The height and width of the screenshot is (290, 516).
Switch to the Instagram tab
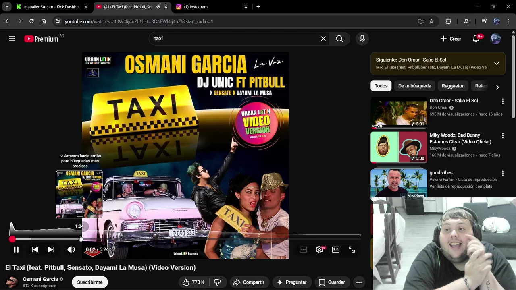pyautogui.click(x=212, y=7)
